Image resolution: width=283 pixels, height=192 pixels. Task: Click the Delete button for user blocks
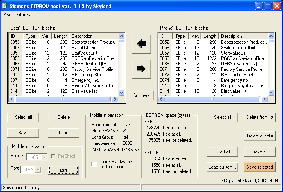[x=63, y=117]
